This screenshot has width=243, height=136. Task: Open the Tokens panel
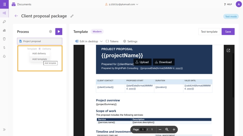[x=112, y=41]
